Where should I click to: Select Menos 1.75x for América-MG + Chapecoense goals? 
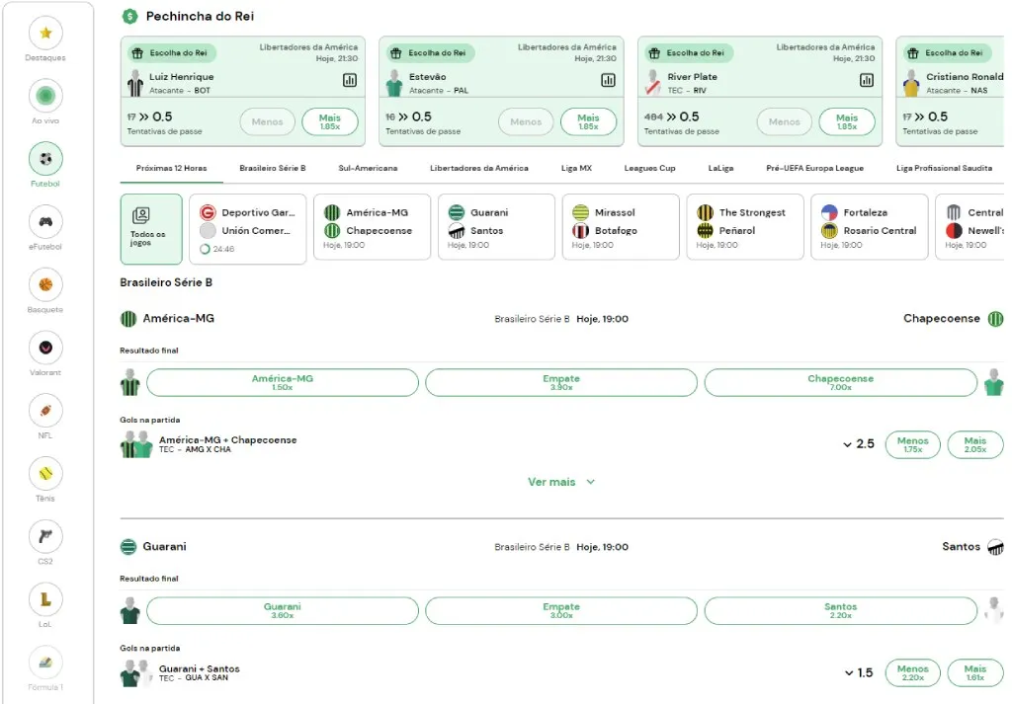912,444
